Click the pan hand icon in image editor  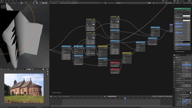click(47, 74)
